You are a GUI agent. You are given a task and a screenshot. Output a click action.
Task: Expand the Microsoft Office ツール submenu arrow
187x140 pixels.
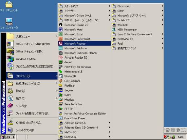pyautogui.click(x=109, y=15)
